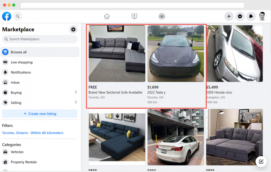Image resolution: width=271 pixels, height=172 pixels.
Task: Click the Facebook logo
Action: point(6,16)
